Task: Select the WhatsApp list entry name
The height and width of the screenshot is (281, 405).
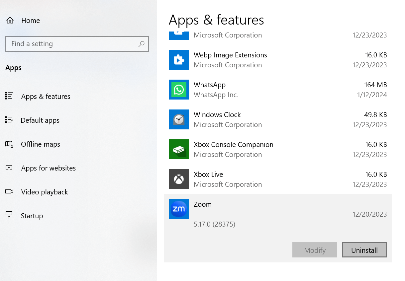Action: click(x=210, y=85)
